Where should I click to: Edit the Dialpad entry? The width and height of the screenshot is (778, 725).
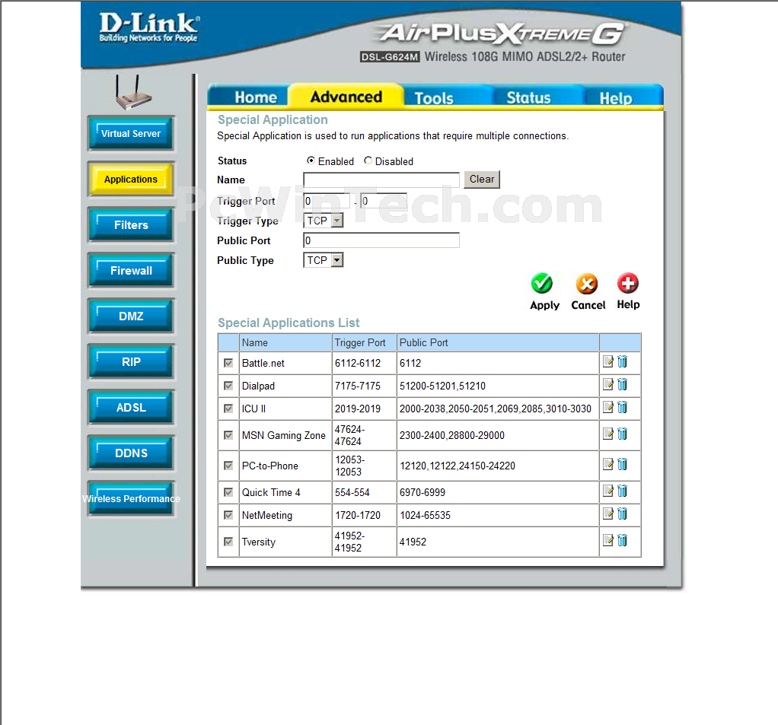click(x=607, y=384)
